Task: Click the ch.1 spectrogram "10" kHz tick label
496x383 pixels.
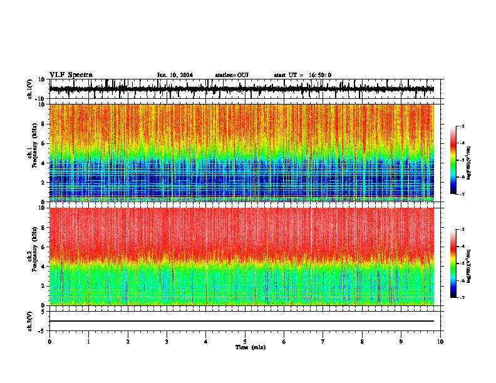Action: pyautogui.click(x=41, y=105)
